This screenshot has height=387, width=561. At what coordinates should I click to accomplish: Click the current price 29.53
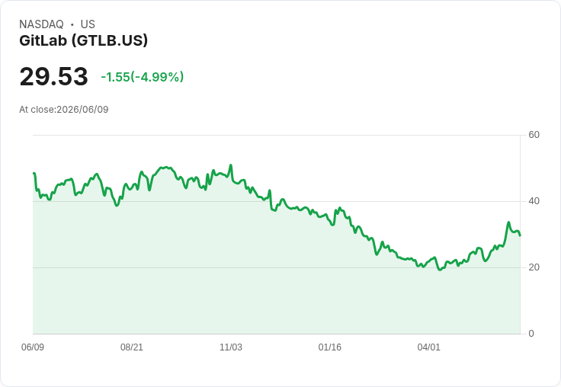53,76
